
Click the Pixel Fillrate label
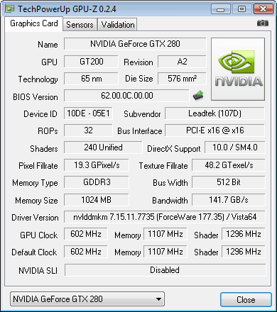(38, 166)
